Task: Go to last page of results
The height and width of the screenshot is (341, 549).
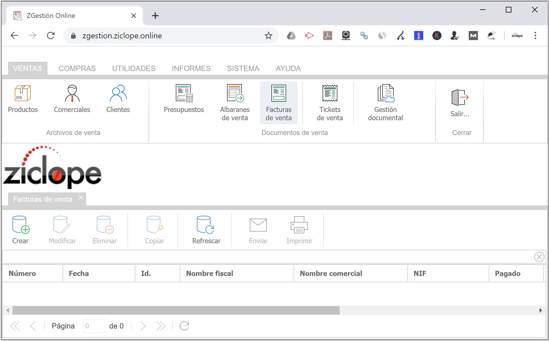Action: pyautogui.click(x=161, y=326)
